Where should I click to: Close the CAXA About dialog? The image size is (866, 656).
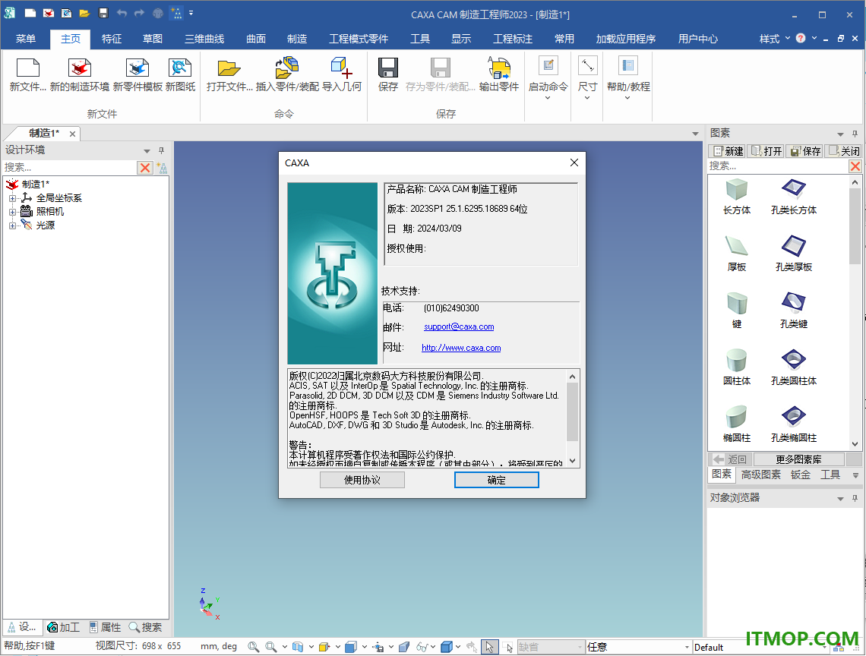(574, 162)
